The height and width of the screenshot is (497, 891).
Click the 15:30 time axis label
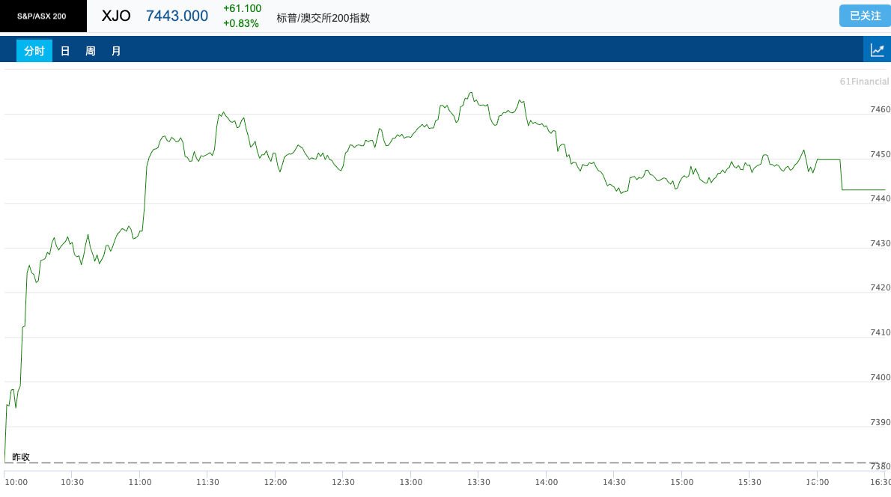tap(749, 482)
